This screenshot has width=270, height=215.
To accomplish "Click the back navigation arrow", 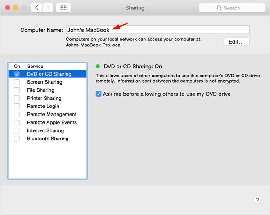I will [x=37, y=8].
